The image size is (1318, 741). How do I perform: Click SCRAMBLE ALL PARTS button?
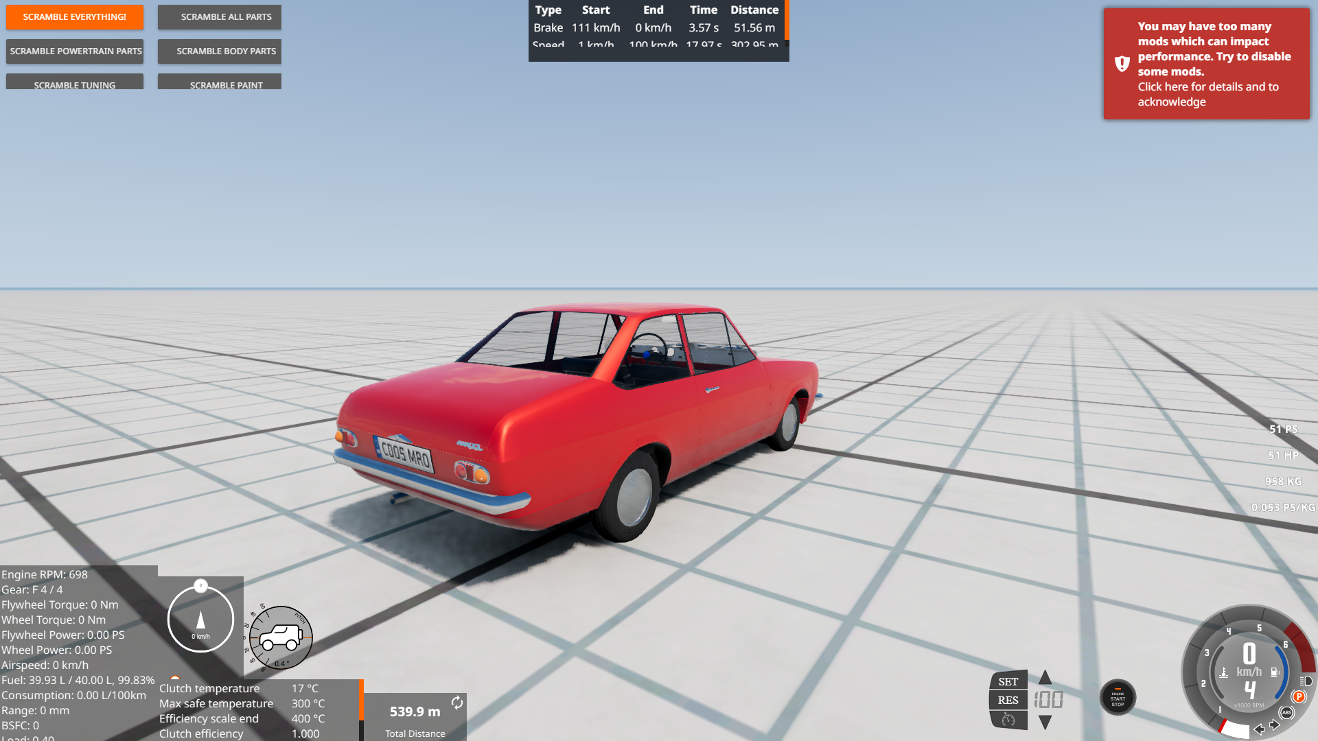point(220,17)
